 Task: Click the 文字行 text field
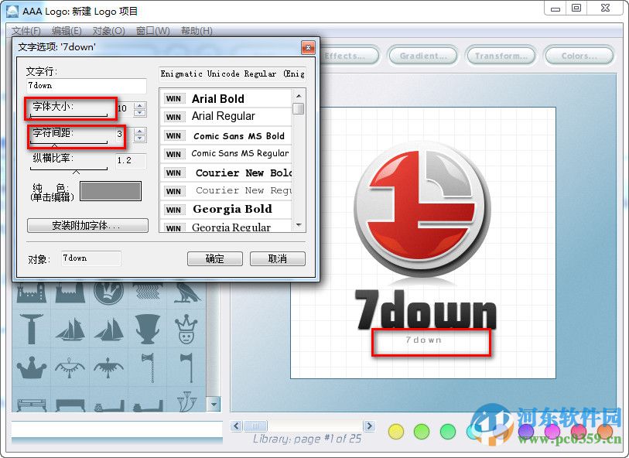pyautogui.click(x=87, y=86)
